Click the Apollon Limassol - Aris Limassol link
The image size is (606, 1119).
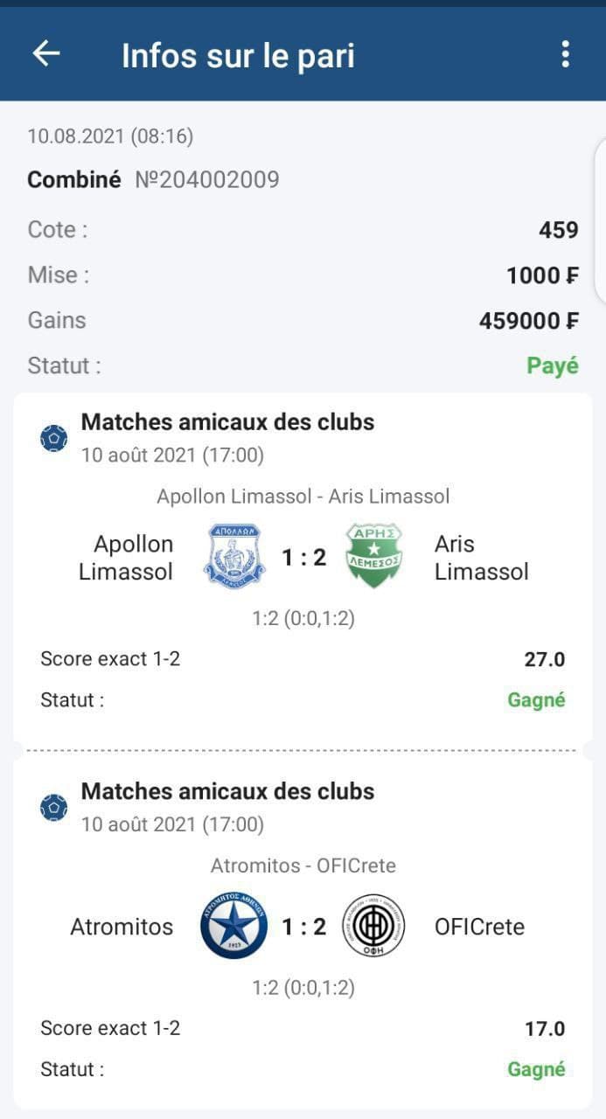click(x=303, y=496)
